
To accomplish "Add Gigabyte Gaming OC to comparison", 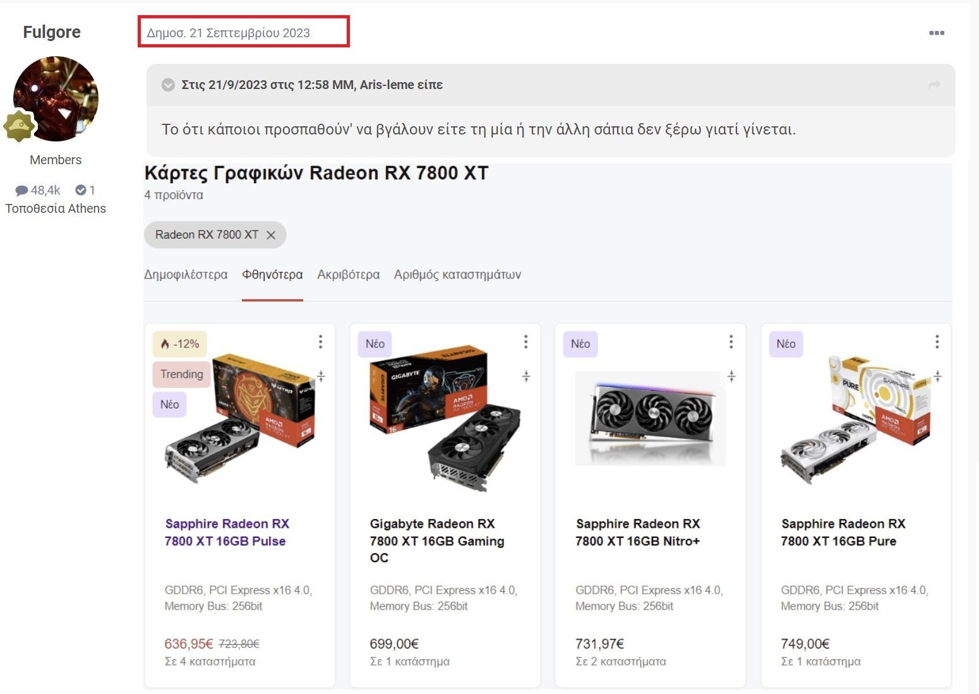I will click(526, 376).
